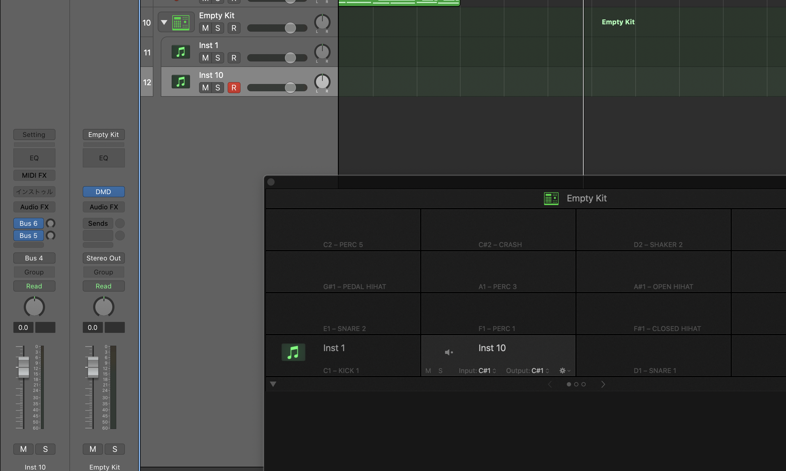Open the gear settings menu on Inst 10 pad

click(564, 370)
